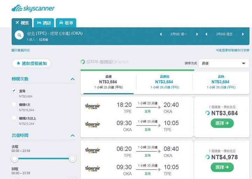Screen dimensions: 252x179
Task: Click the 2月5日 週一 departure date
Action: (x=179, y=34)
